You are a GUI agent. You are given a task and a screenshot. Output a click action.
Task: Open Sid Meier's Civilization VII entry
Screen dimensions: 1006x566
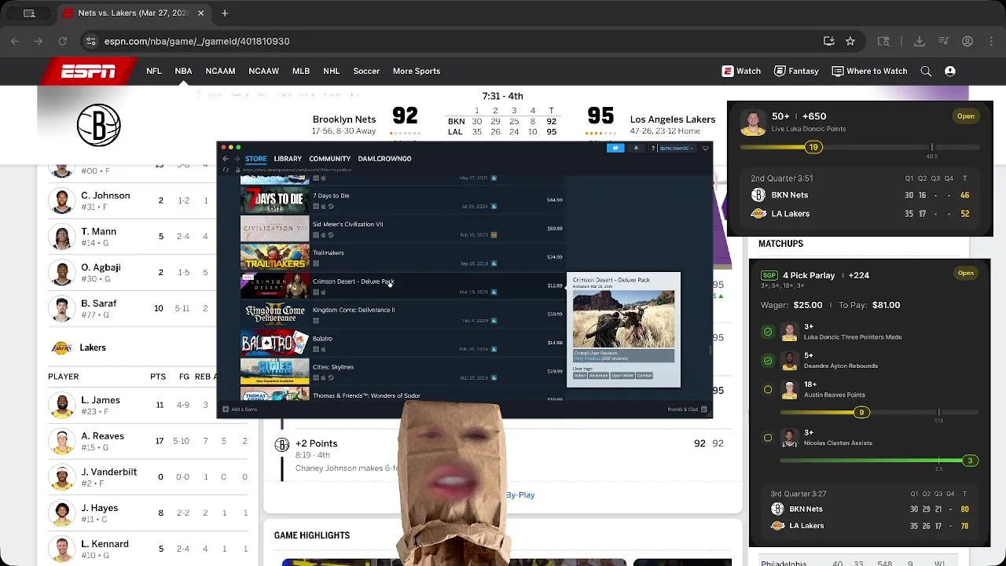click(x=402, y=228)
